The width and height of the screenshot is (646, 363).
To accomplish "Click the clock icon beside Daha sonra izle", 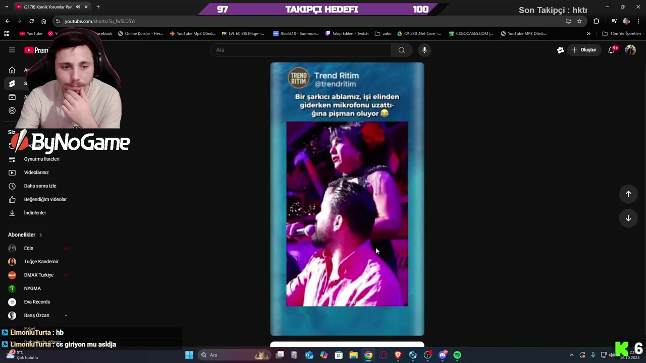I will point(12,186).
